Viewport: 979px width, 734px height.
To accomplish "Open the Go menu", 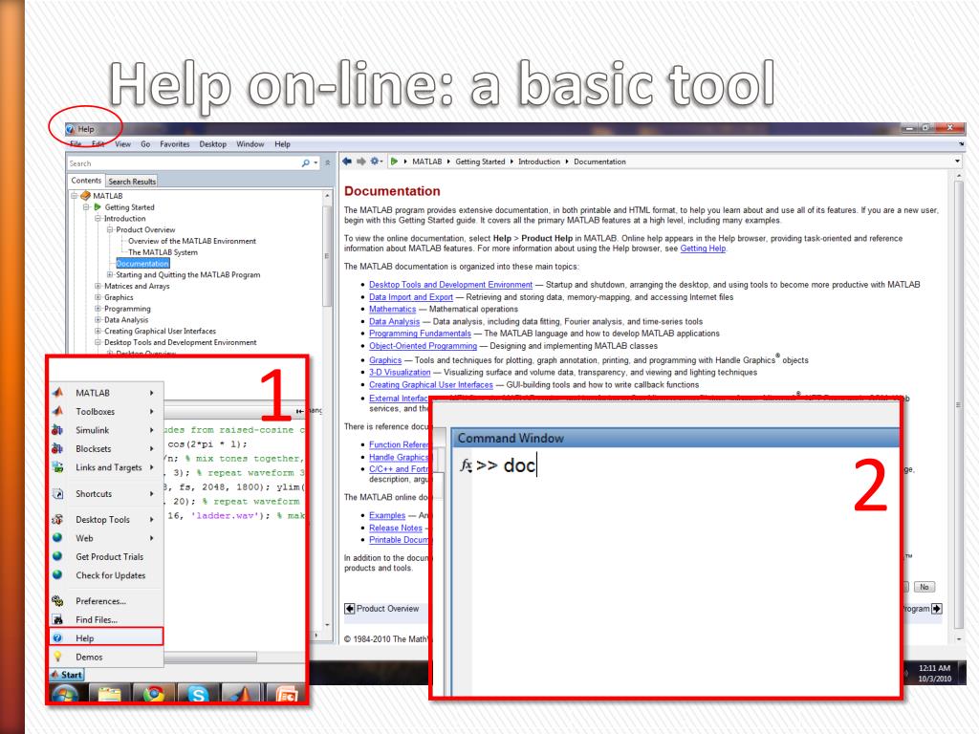I will [145, 144].
